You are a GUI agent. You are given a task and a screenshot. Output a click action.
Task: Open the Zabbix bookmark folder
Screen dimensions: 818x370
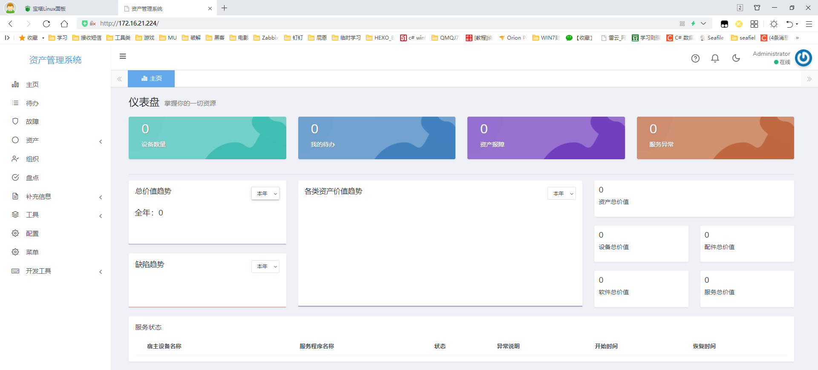pos(266,37)
